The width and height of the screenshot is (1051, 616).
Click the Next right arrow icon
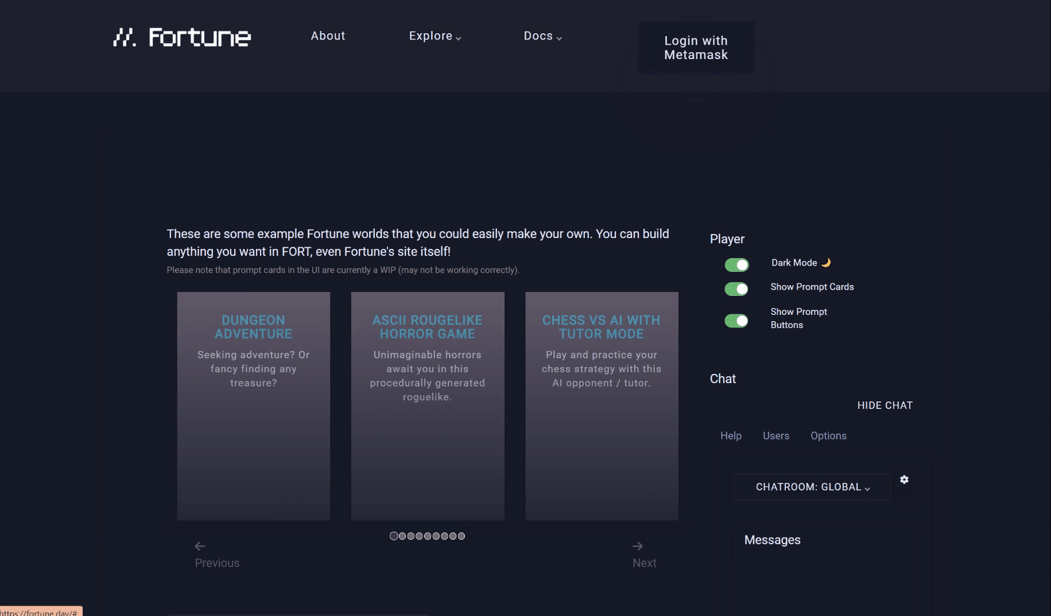coord(638,546)
